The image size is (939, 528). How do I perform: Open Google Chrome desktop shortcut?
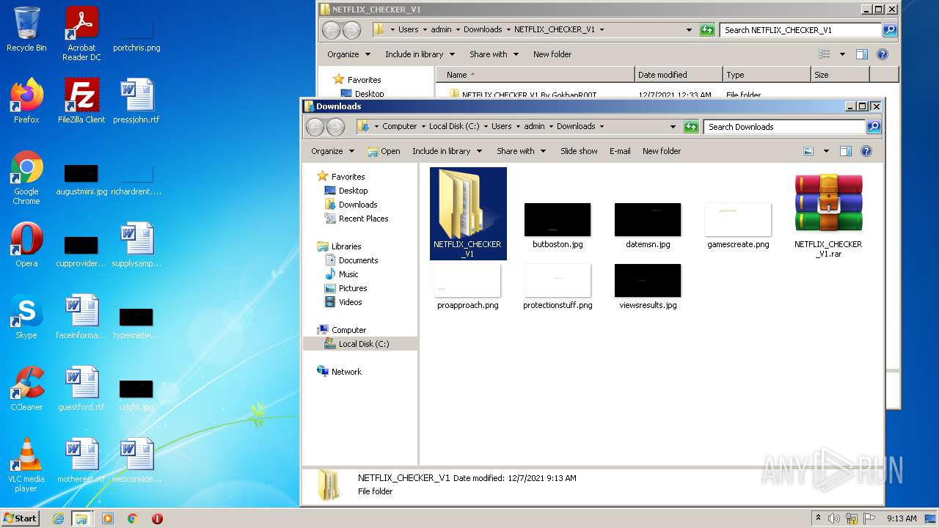tap(26, 177)
